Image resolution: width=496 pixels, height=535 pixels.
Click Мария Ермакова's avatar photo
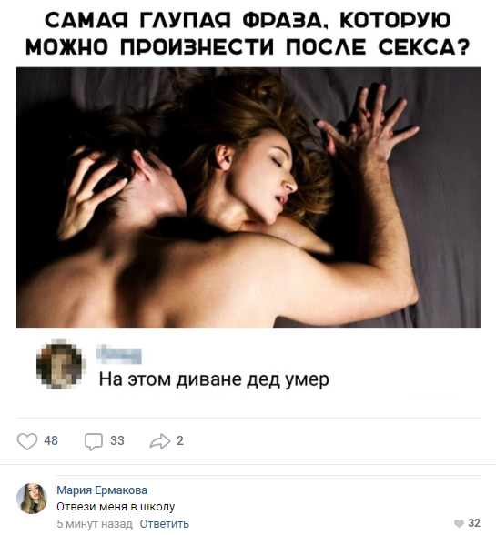point(32,499)
